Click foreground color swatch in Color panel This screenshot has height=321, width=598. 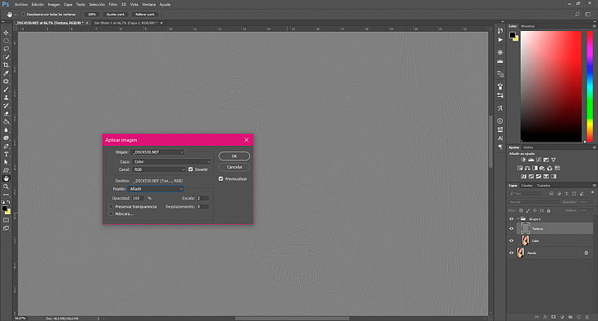pyautogui.click(x=512, y=35)
